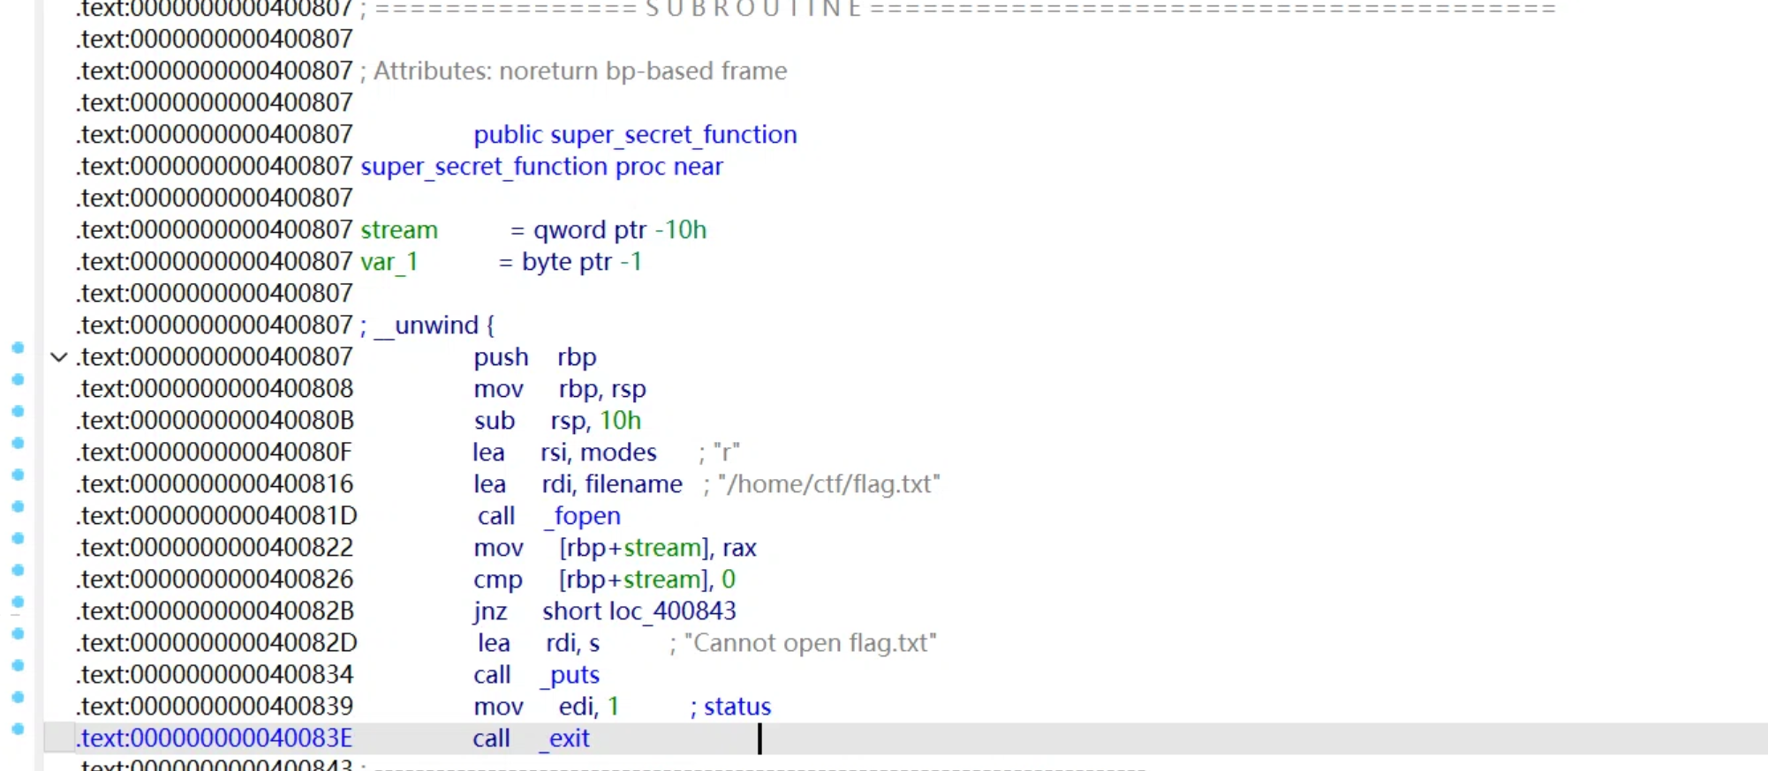Screen dimensions: 1768x771
Task: Select super_secret_function in the public declaration
Action: point(674,135)
